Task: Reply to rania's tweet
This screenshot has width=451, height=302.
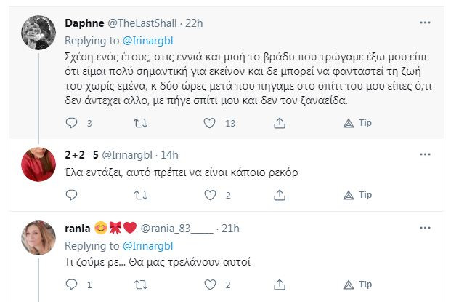Action: pos(71,285)
